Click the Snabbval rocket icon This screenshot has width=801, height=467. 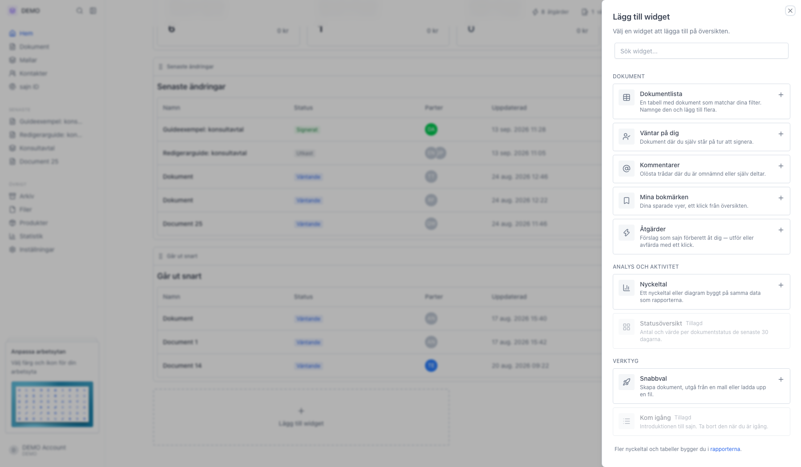[627, 382]
